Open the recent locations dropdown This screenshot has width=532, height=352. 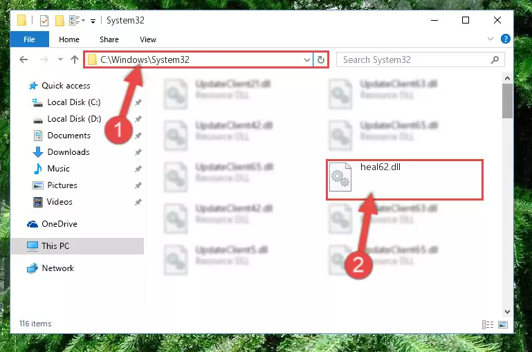coord(60,59)
